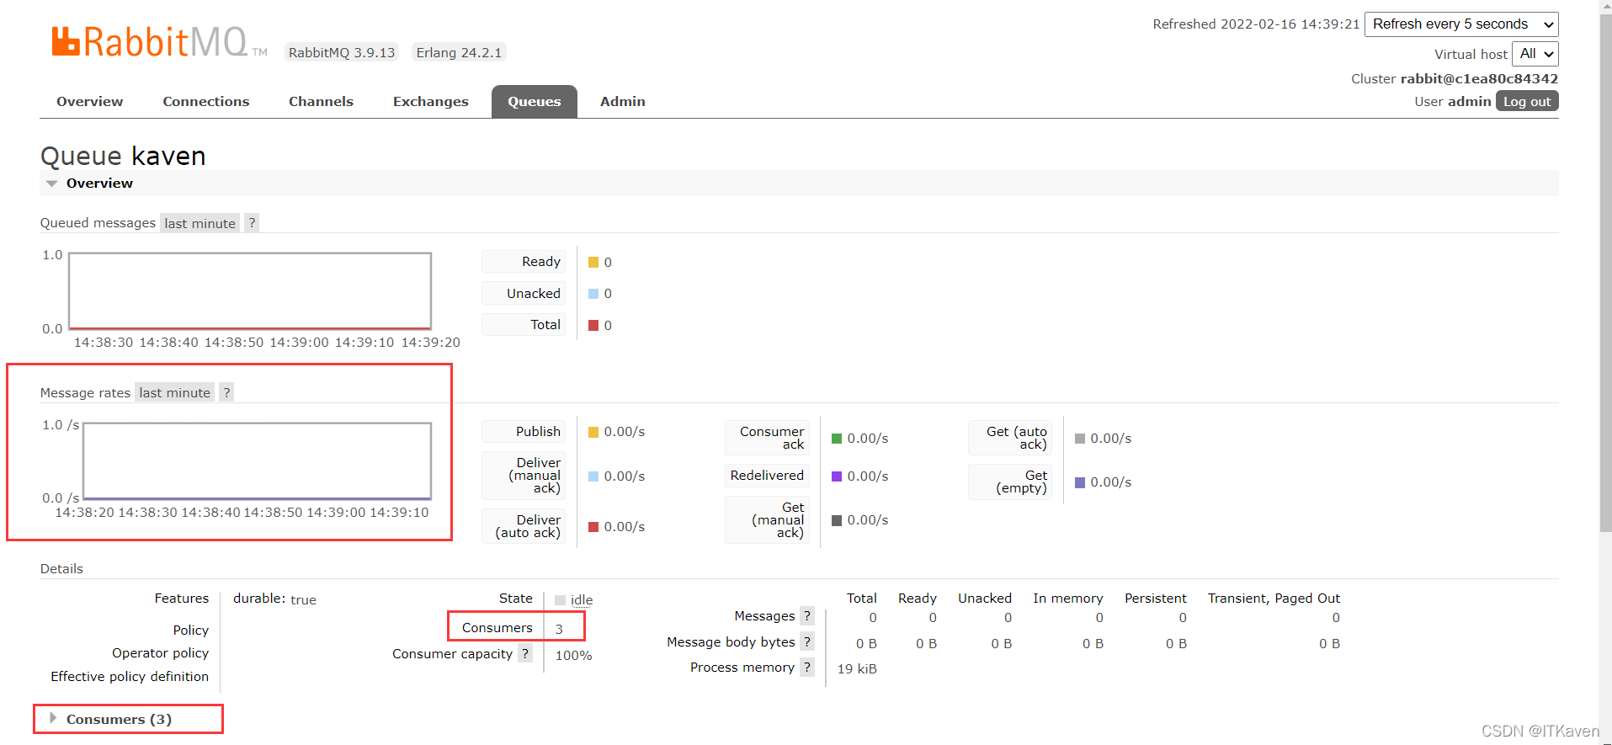
Task: Click the yellow Ready color square
Action: pyautogui.click(x=593, y=263)
